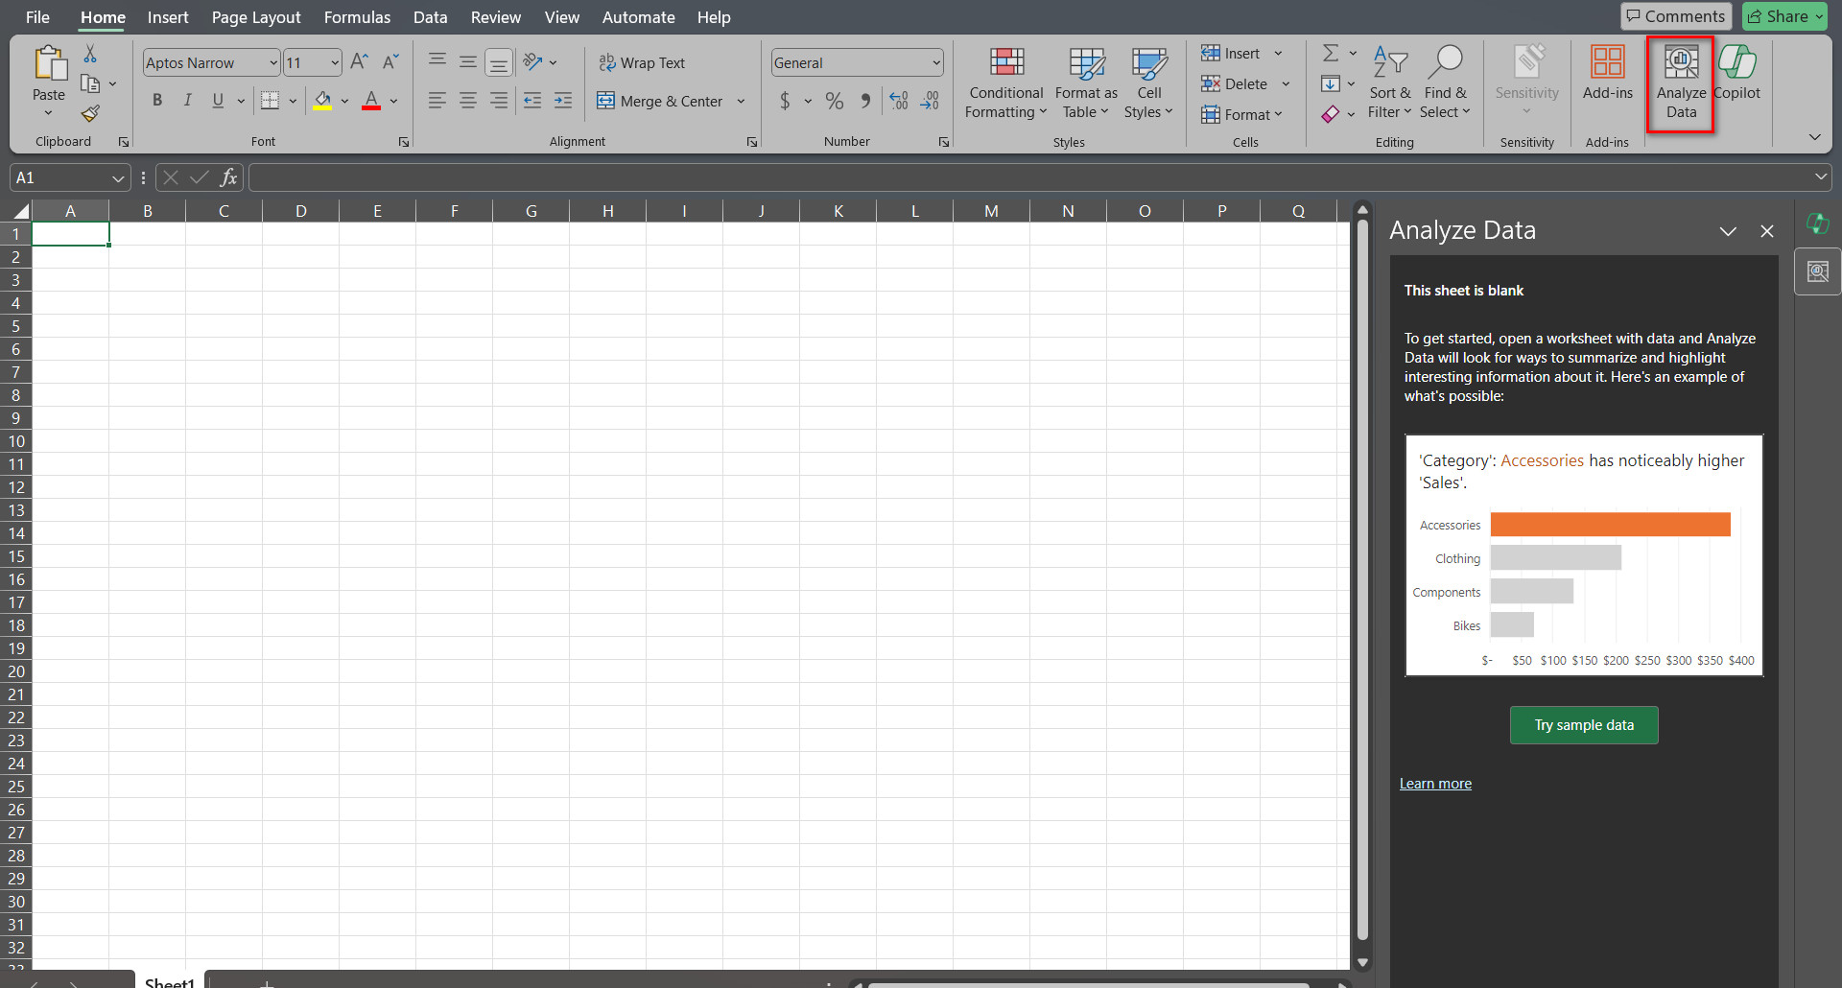Click the Copilot icon in ribbon
This screenshot has height=988, width=1842.
pos(1736,73)
